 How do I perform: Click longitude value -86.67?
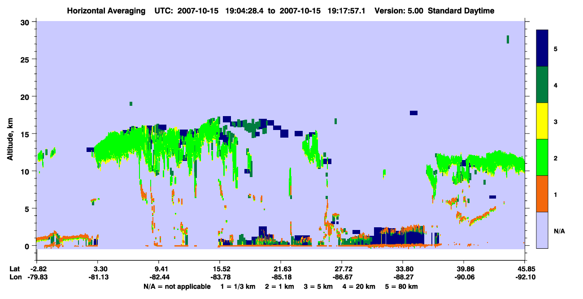point(342,277)
